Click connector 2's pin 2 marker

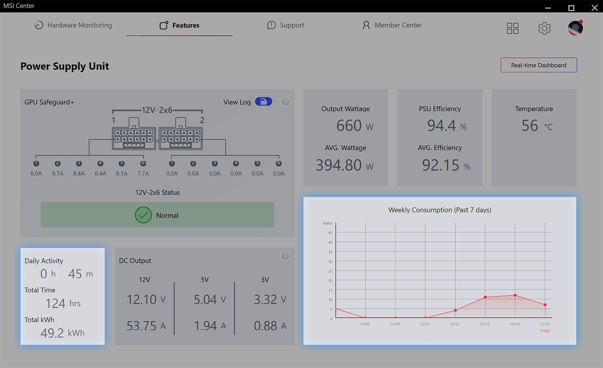[x=193, y=163]
